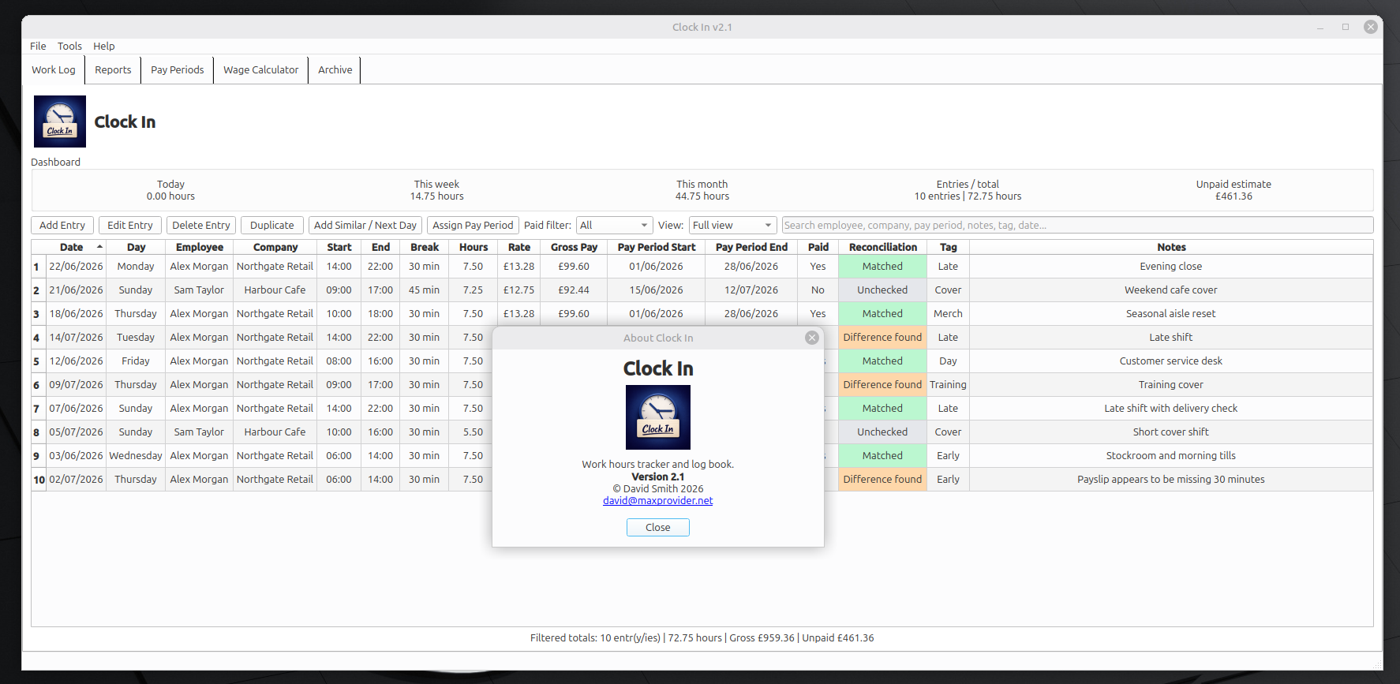Viewport: 1400px width, 684px height.
Task: Open the david@maxprovider.net email link
Action: click(658, 501)
